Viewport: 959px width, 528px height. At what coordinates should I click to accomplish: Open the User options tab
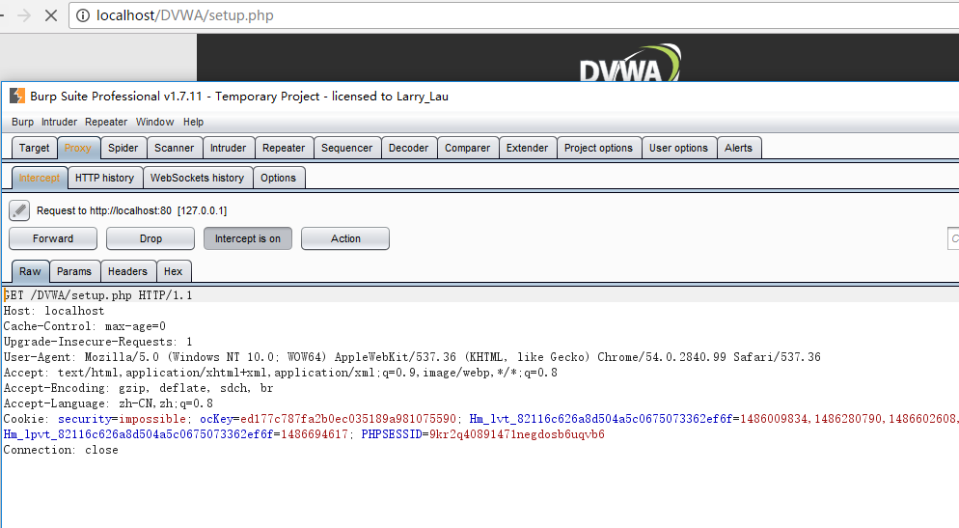click(x=678, y=148)
